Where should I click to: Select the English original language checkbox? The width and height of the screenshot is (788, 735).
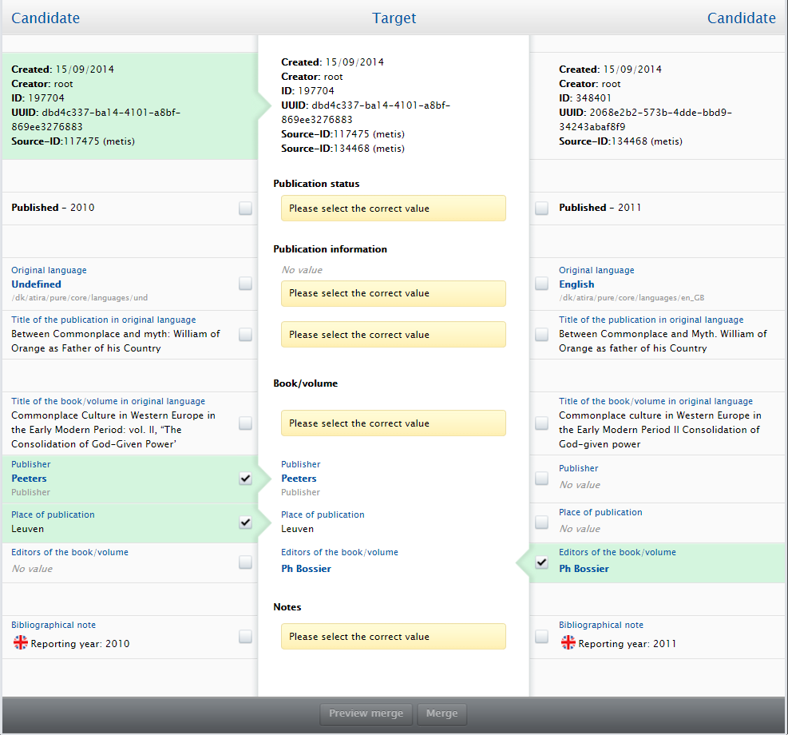[541, 284]
